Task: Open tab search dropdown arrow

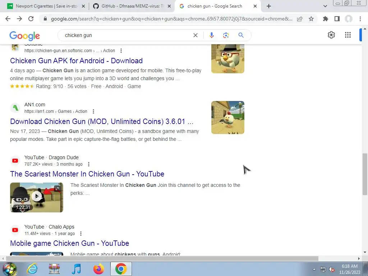Action: (325, 6)
